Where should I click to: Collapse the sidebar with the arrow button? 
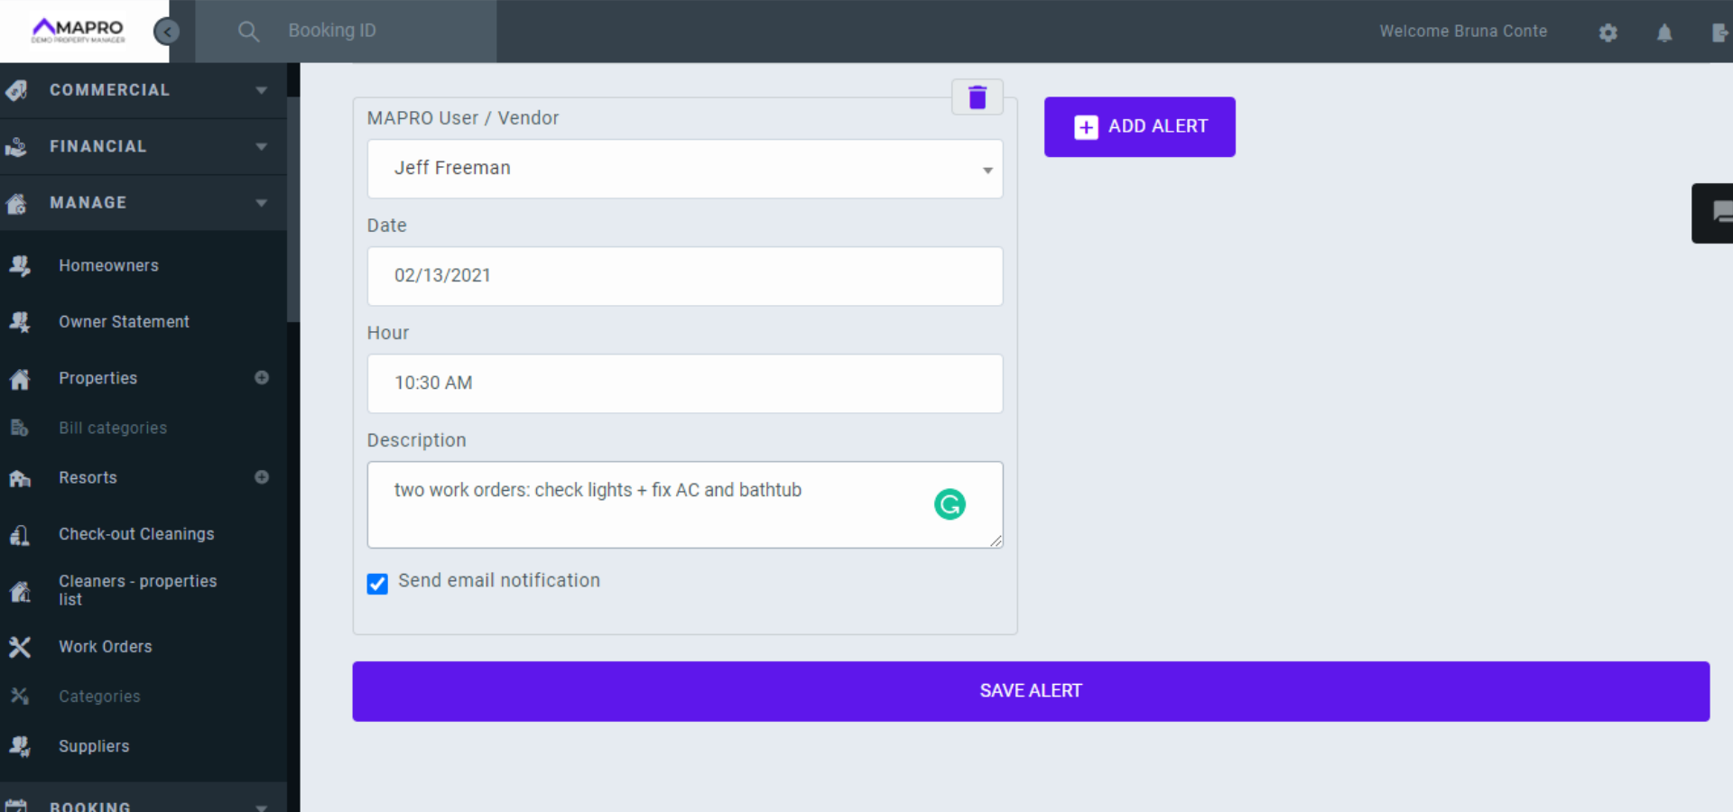[166, 32]
